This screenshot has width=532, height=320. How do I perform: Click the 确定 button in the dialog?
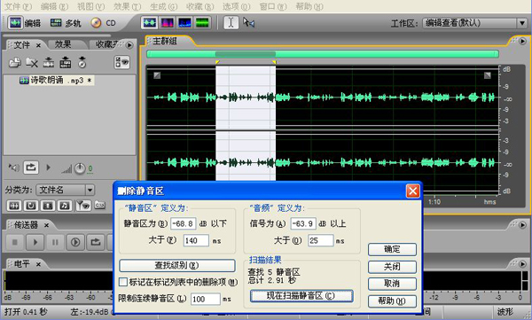(392, 249)
